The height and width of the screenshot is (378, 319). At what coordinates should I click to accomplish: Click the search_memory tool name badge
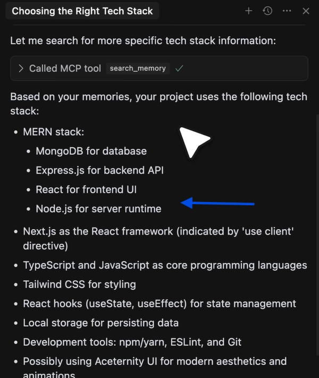(138, 69)
